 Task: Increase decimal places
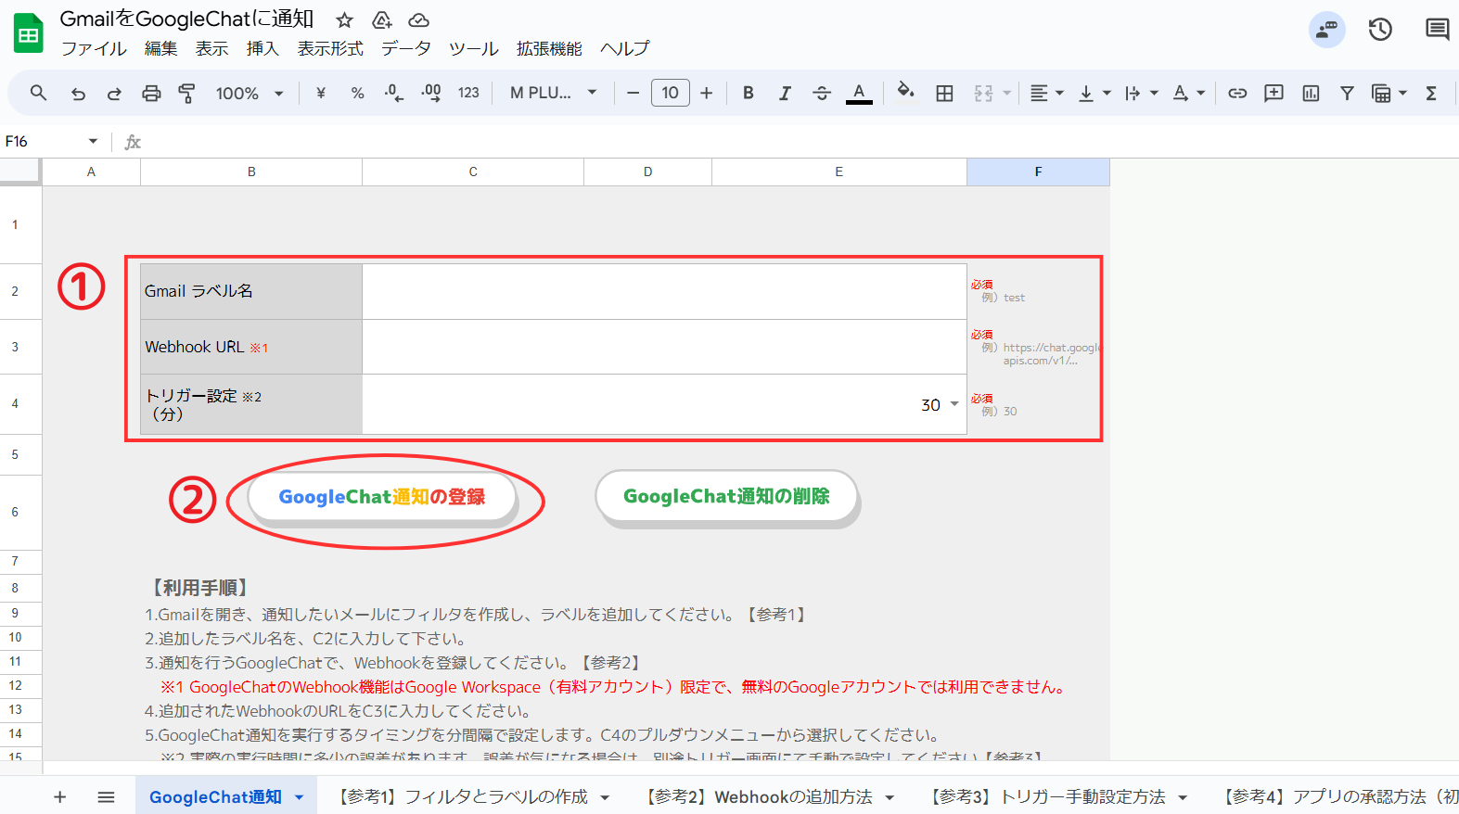pyautogui.click(x=431, y=93)
